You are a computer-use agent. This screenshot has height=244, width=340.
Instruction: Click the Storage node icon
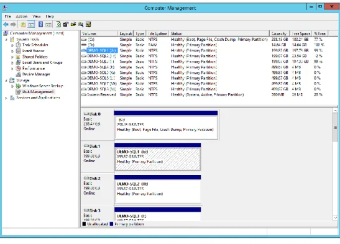click(12, 80)
